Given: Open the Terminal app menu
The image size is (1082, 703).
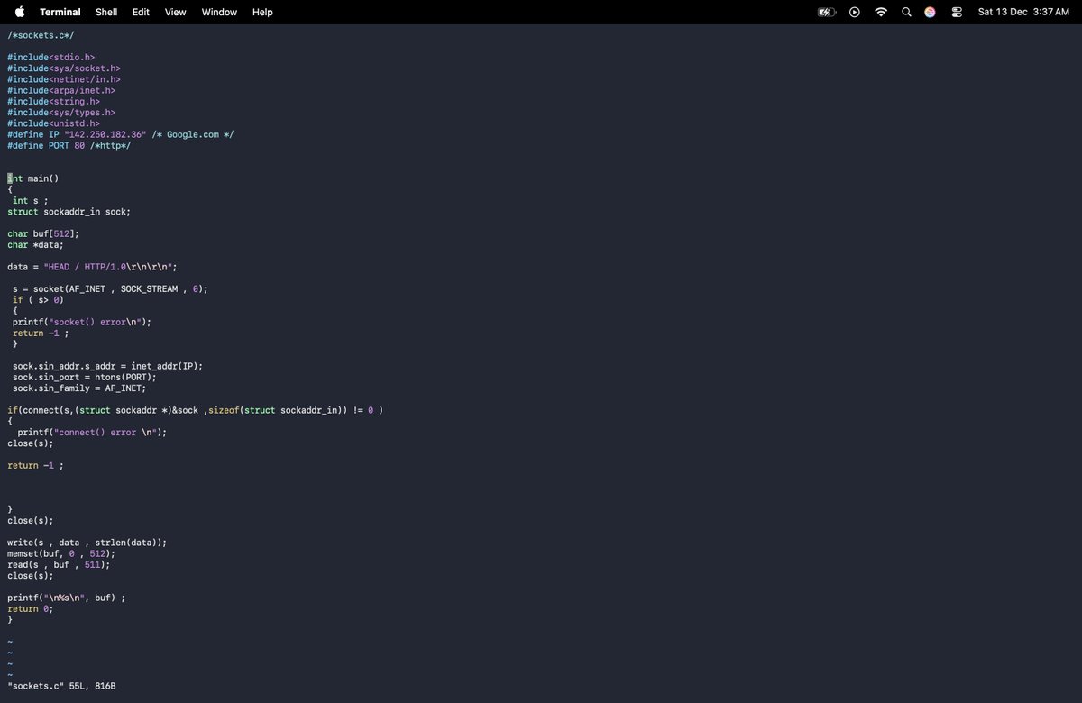Looking at the screenshot, I should 60,12.
